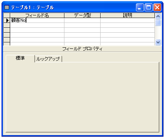Click the vertical scrollbar thumb

pyautogui.click(x=158, y=23)
